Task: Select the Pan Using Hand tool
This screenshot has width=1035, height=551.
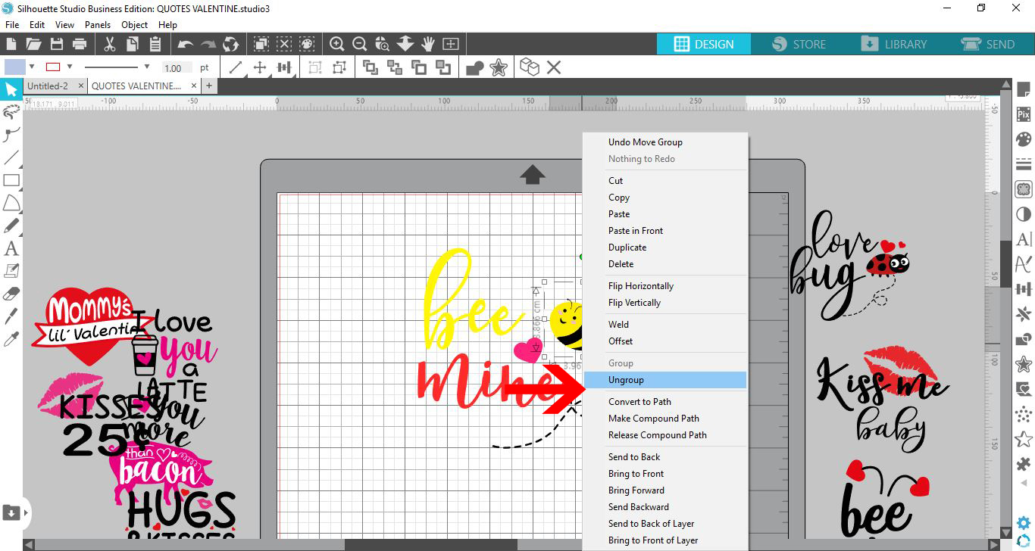Action: (428, 44)
